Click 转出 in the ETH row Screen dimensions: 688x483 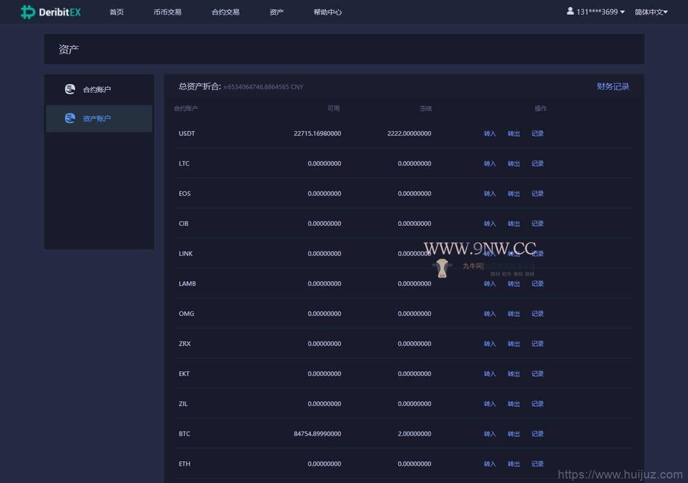coord(514,464)
